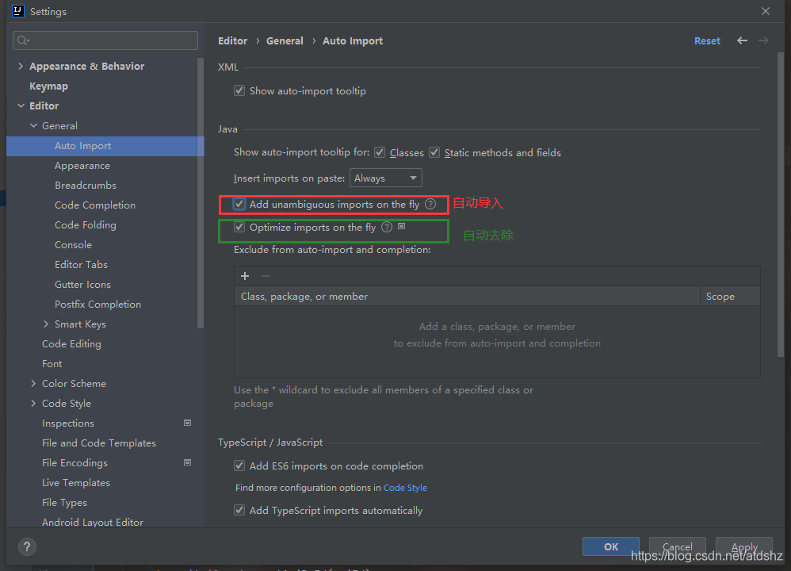Image resolution: width=791 pixels, height=571 pixels.
Task: Uncheck Add unambiguous imports on the fly
Action: [239, 204]
